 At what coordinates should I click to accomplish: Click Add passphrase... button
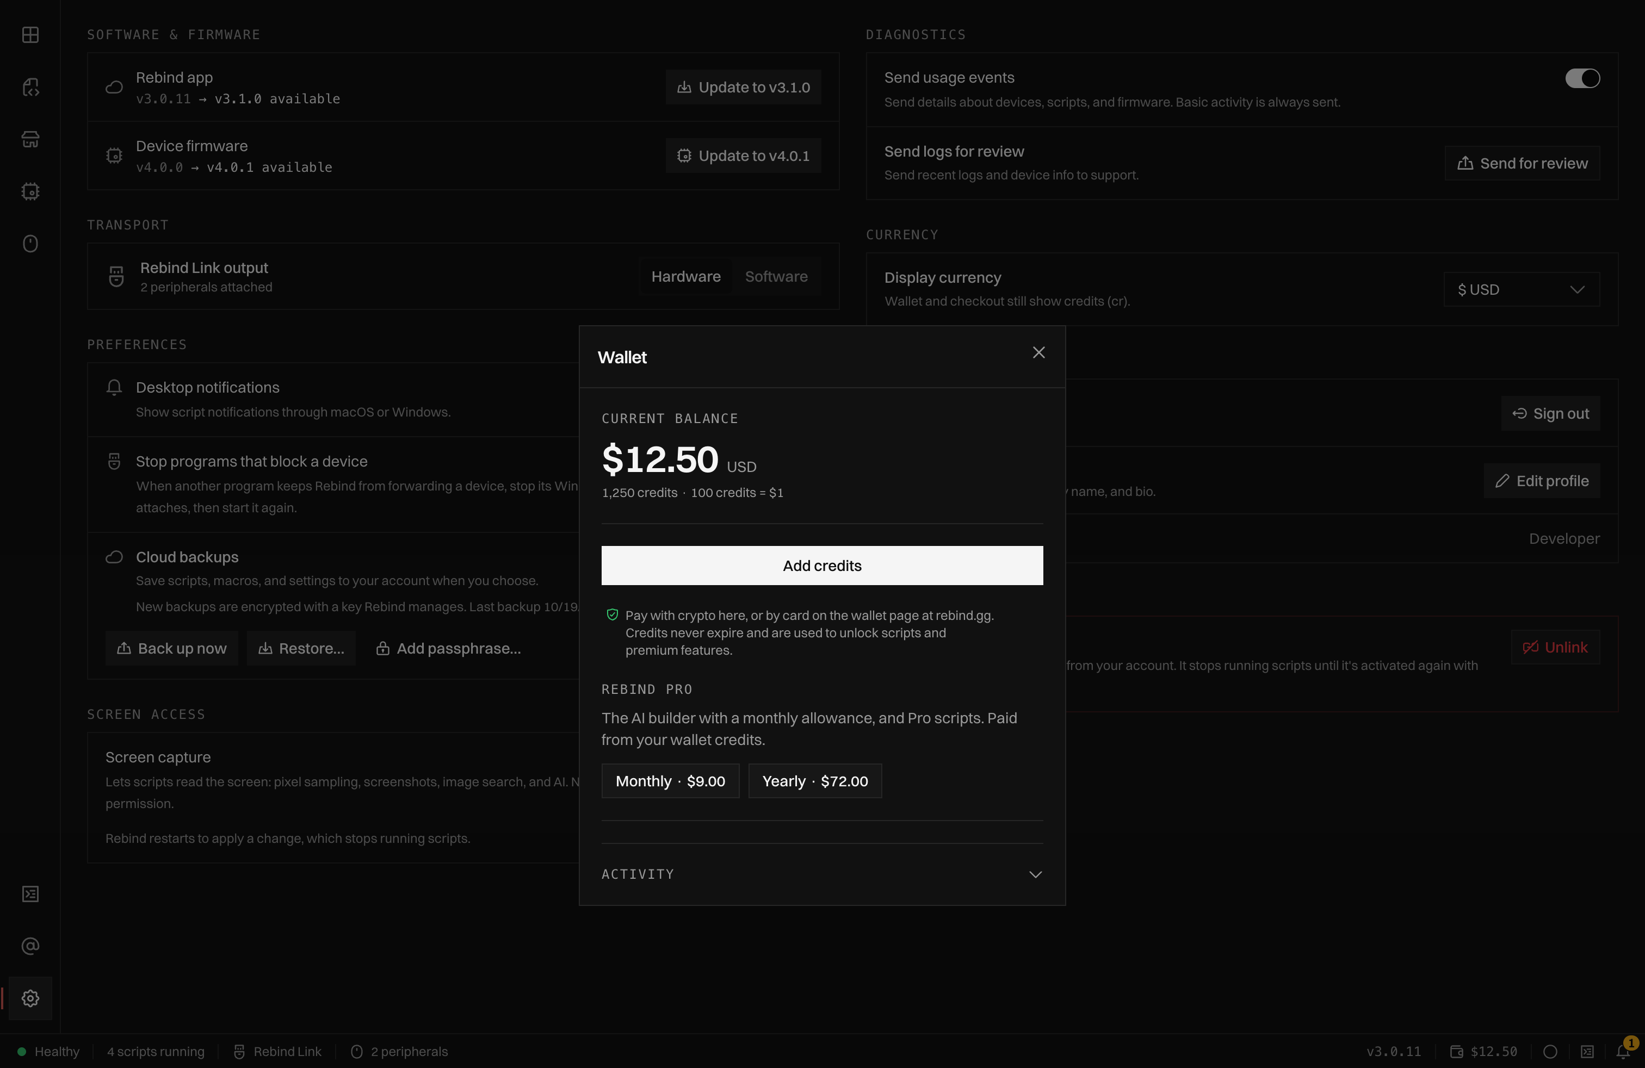click(x=448, y=648)
